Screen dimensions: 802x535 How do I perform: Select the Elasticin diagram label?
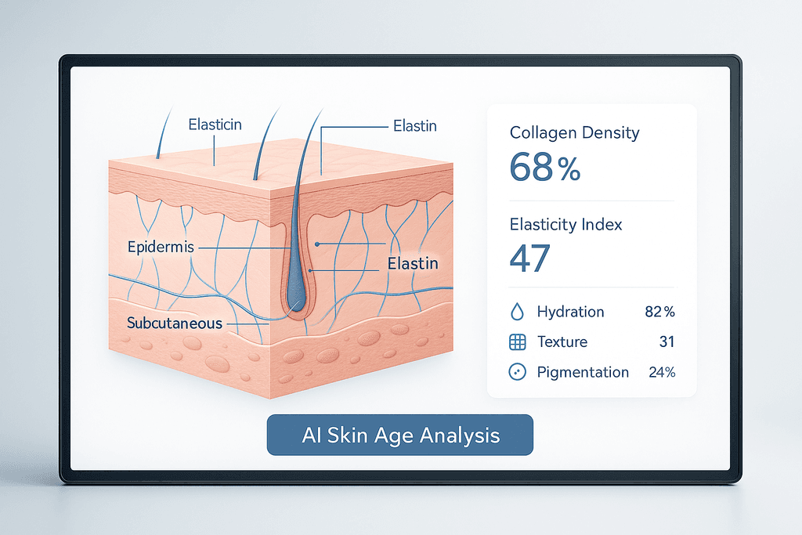pos(215,124)
